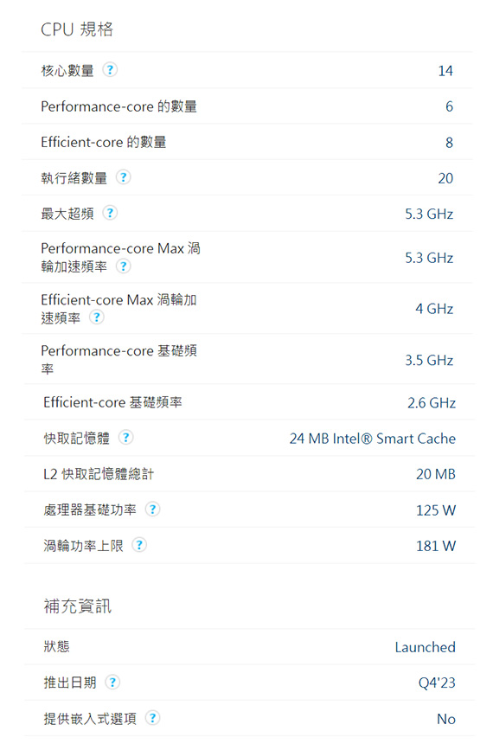Show help for 處理器基礎功率

point(152,509)
